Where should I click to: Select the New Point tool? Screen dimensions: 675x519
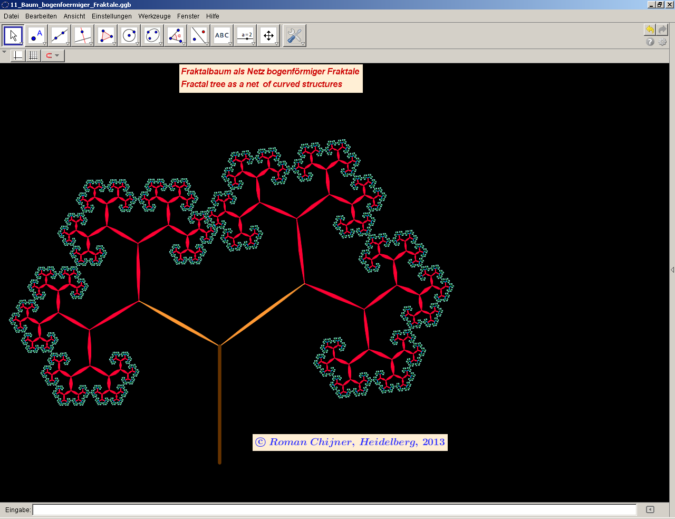coord(36,36)
